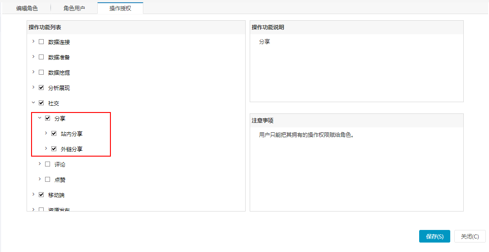Expand the 数据挖掘 tree node
489x252 pixels.
pos(33,72)
